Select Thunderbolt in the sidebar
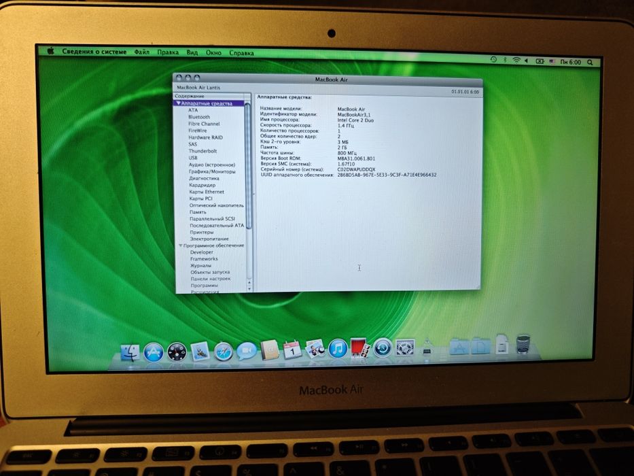Image resolution: width=634 pixels, height=476 pixels. [x=202, y=151]
